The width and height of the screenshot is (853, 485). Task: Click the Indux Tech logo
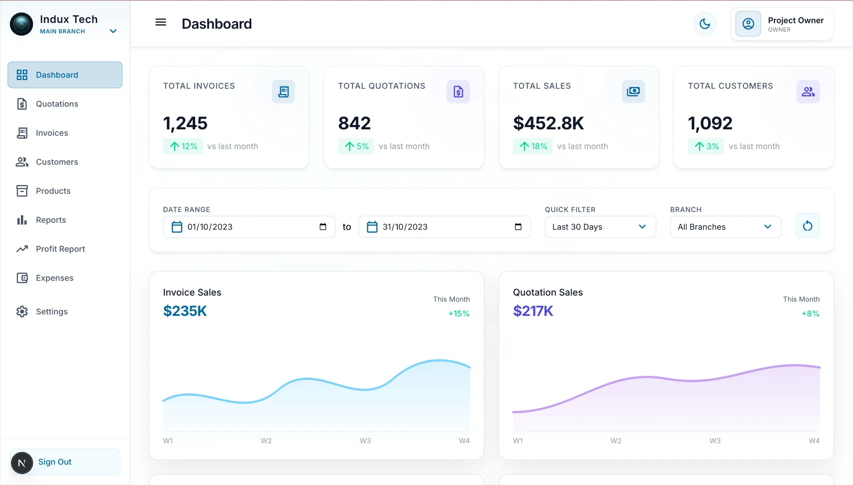pyautogui.click(x=21, y=24)
